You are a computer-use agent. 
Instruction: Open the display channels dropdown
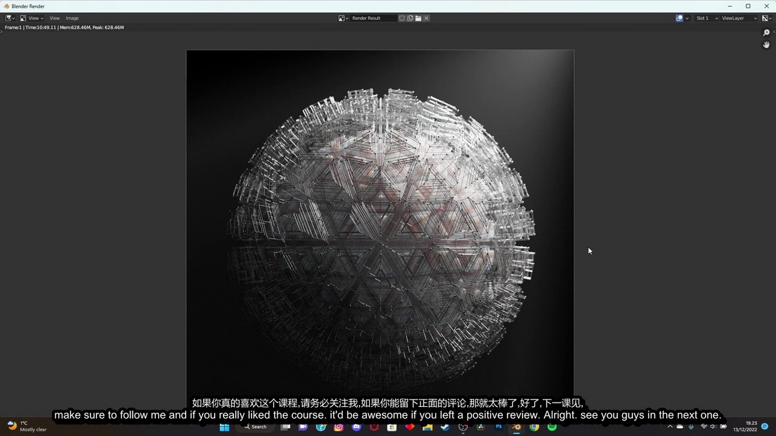pyautogui.click(x=766, y=18)
